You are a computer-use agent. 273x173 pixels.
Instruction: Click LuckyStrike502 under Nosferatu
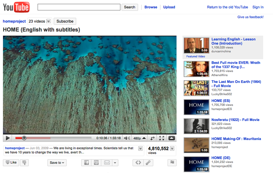coord(221,128)
